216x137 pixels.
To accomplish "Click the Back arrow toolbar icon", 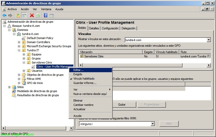I will pos(4,15).
